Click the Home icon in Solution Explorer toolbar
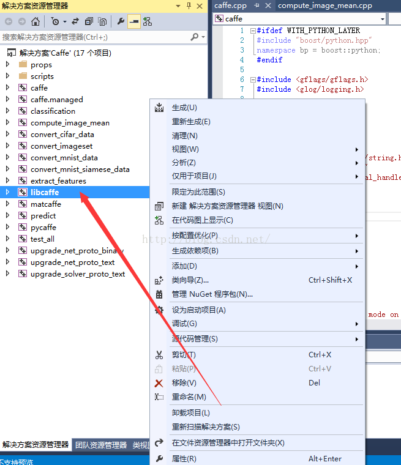Image resolution: width=401 pixels, height=465 pixels. point(36,21)
